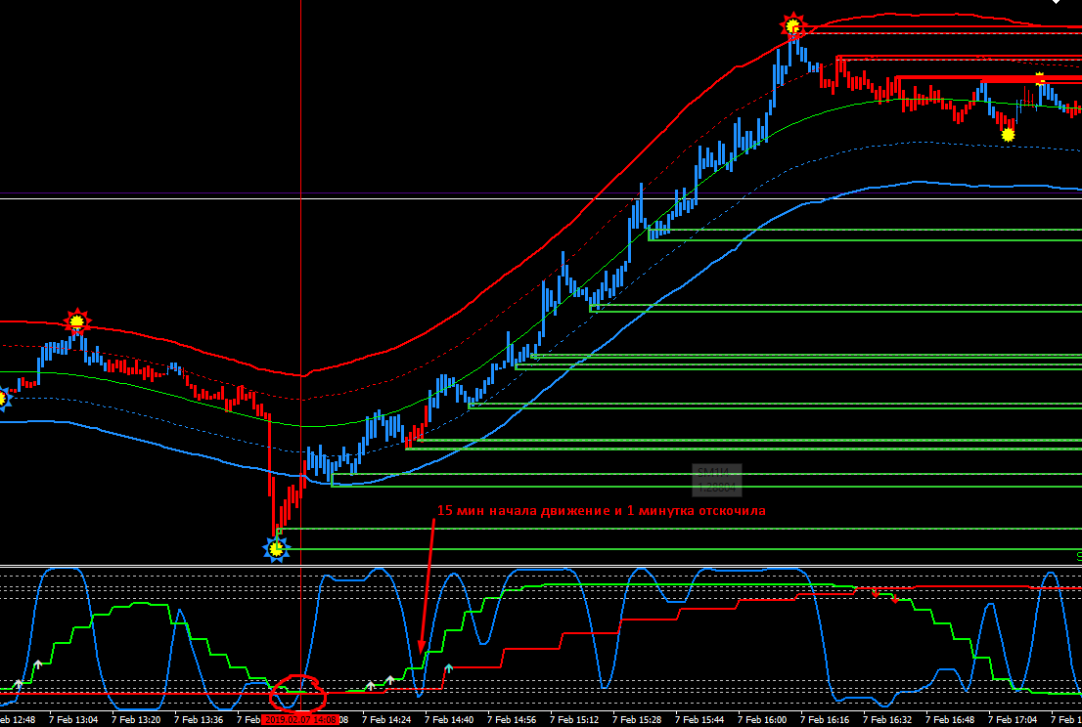Click the '7 Feb 16:16' time axis label
Image resolution: width=1082 pixels, height=727 pixels.
tap(825, 719)
